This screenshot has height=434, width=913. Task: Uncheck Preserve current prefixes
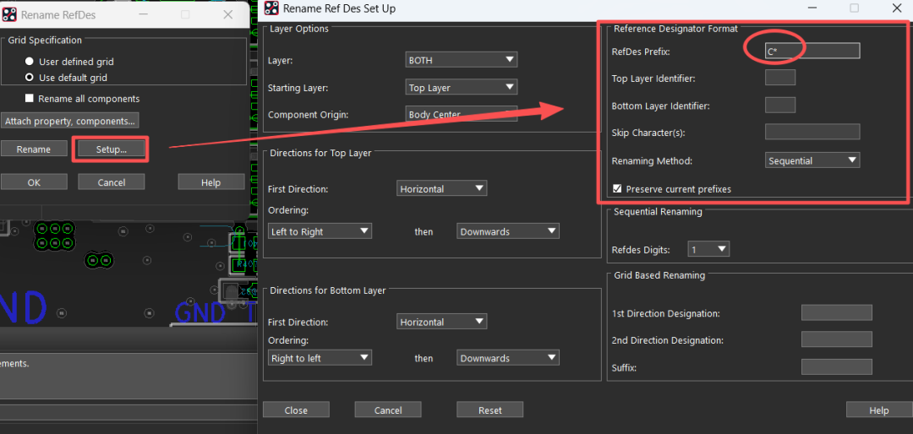click(617, 188)
